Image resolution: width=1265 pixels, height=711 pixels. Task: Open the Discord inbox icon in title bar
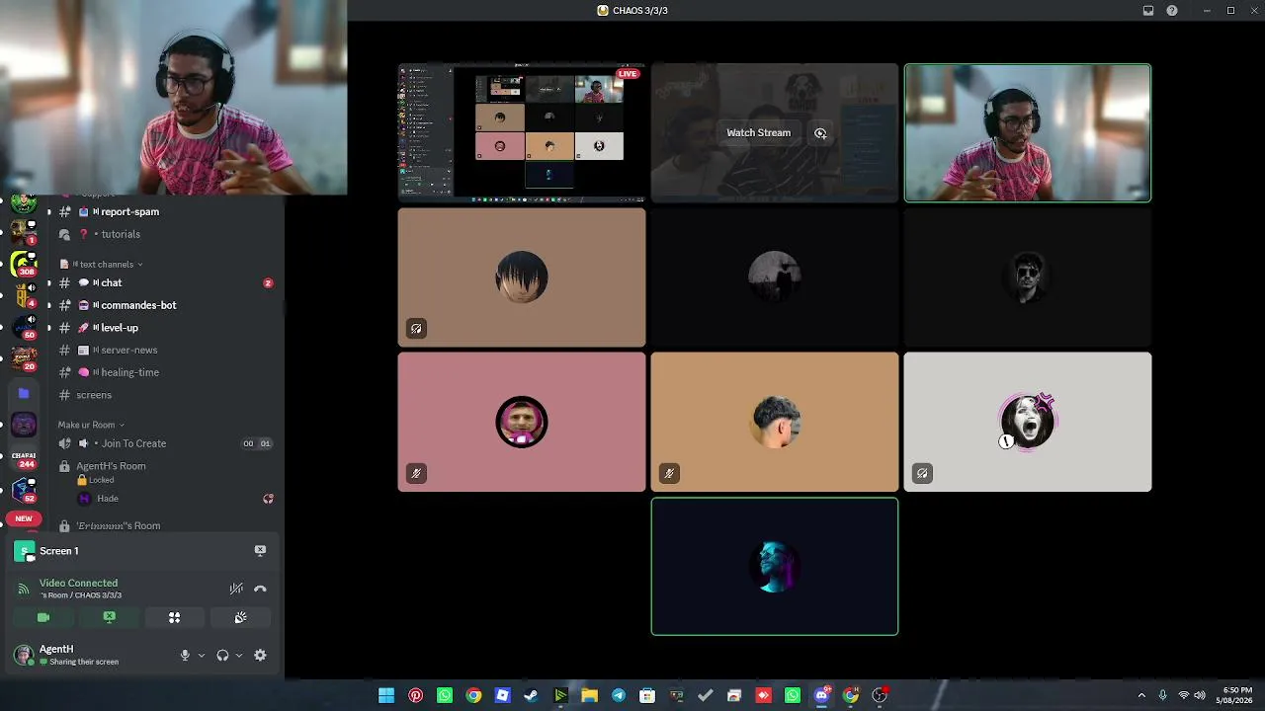click(x=1148, y=11)
